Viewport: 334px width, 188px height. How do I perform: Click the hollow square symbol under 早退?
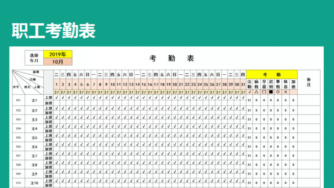[264, 92]
